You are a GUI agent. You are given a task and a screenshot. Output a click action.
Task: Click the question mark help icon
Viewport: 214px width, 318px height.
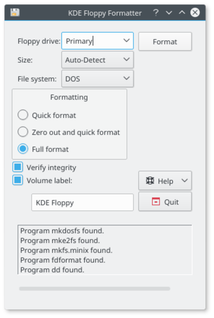point(156,13)
